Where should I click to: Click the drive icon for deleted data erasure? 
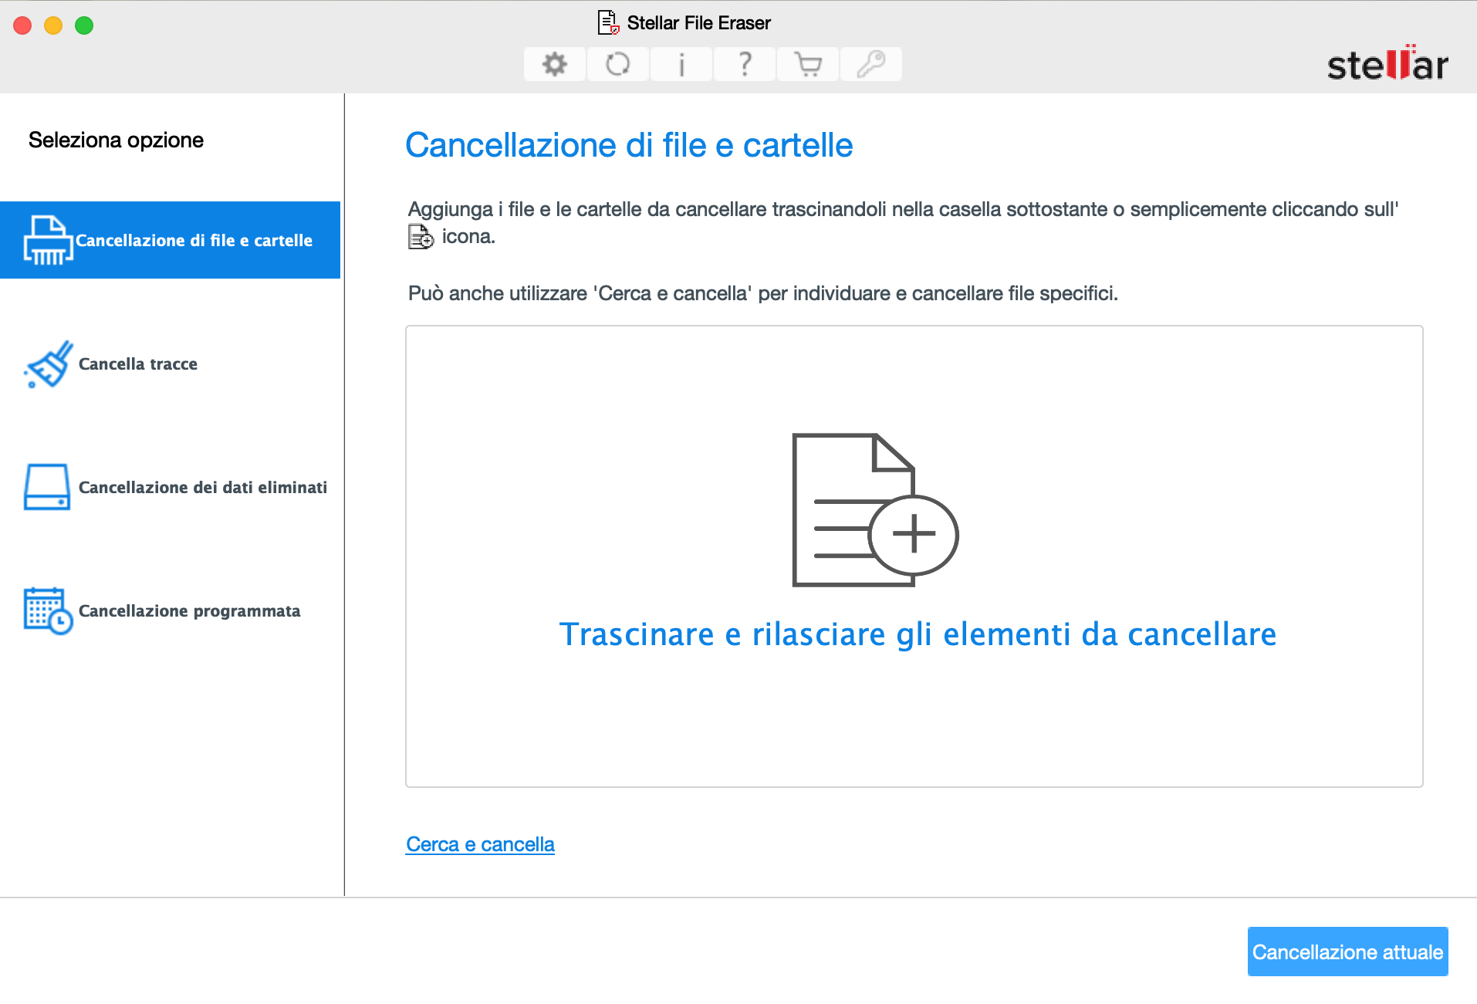coord(47,487)
